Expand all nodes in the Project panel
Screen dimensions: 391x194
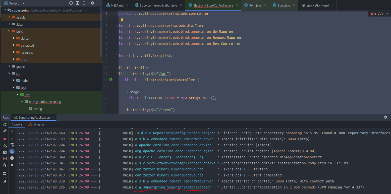(x=78, y=3)
